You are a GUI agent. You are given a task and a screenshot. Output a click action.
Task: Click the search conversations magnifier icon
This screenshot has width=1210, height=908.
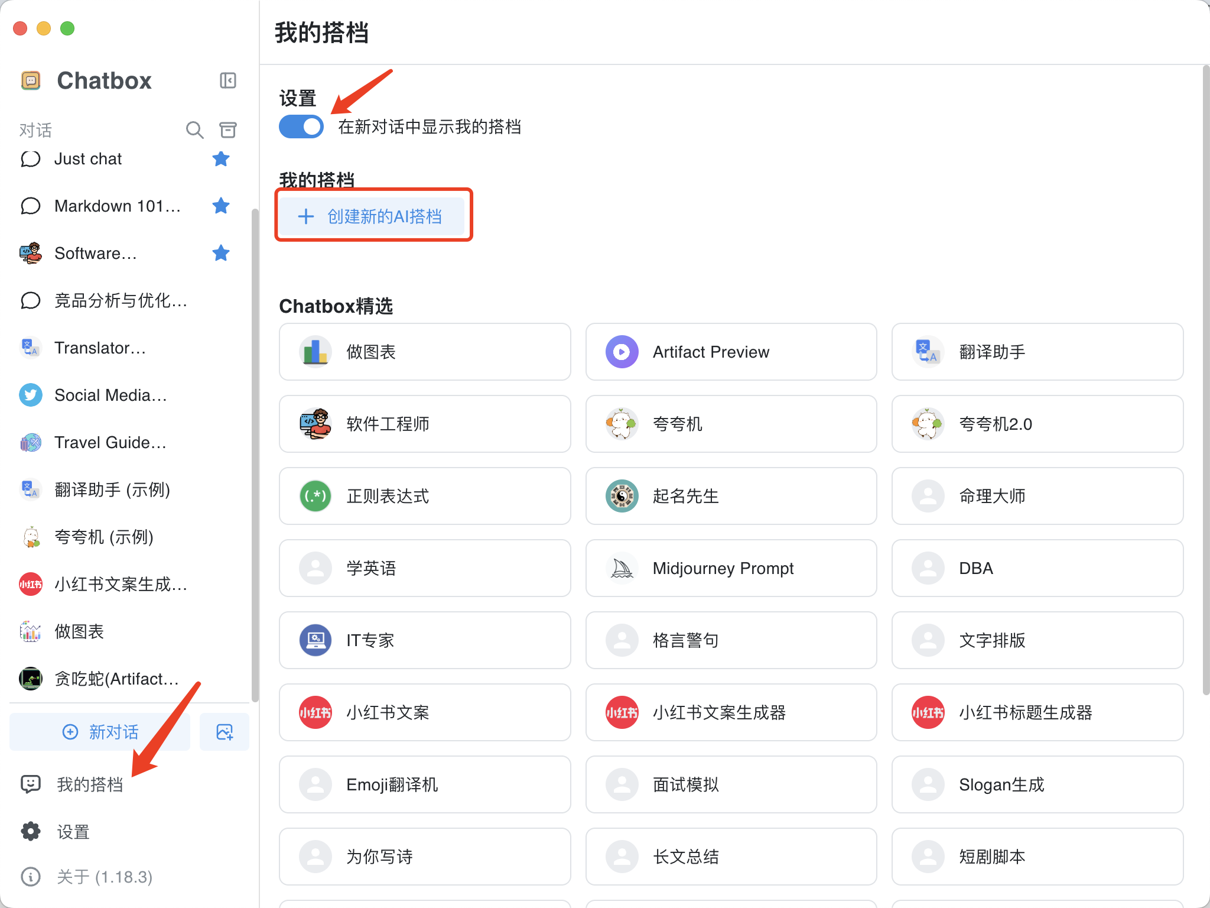pos(194,129)
